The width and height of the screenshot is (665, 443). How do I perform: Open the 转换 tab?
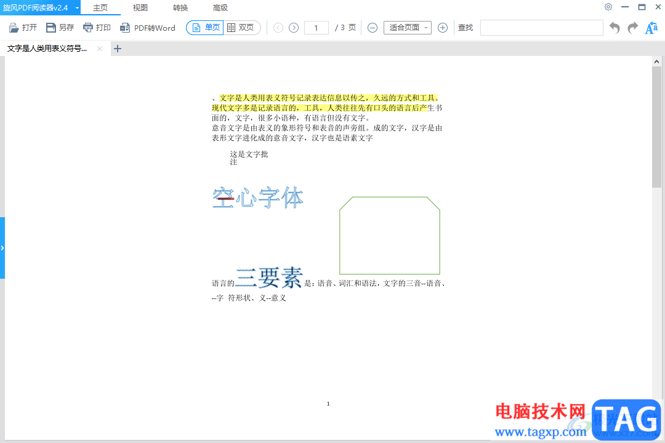pyautogui.click(x=180, y=7)
